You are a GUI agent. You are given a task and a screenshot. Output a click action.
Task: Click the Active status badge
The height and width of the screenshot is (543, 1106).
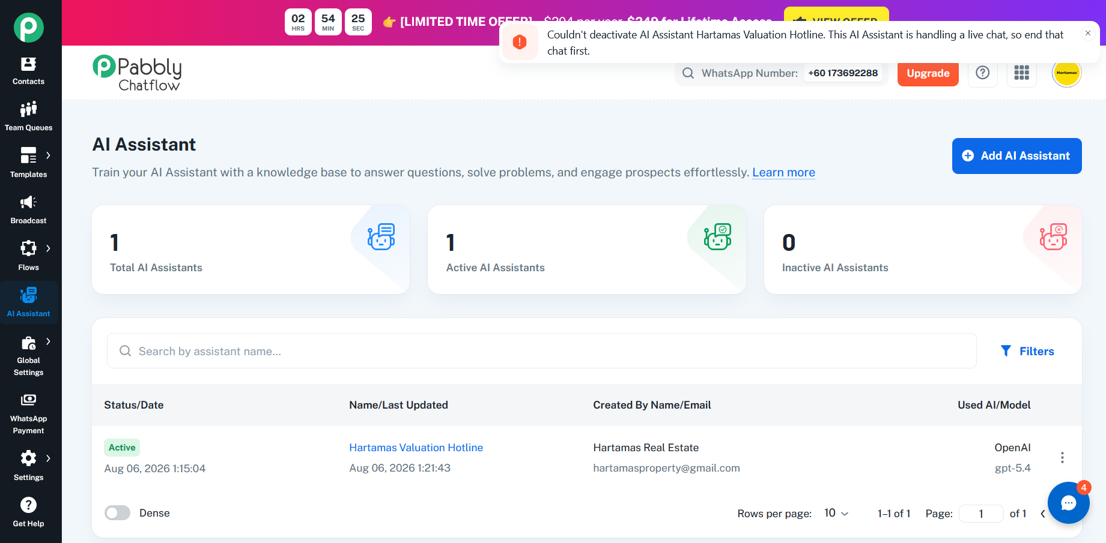coord(122,448)
